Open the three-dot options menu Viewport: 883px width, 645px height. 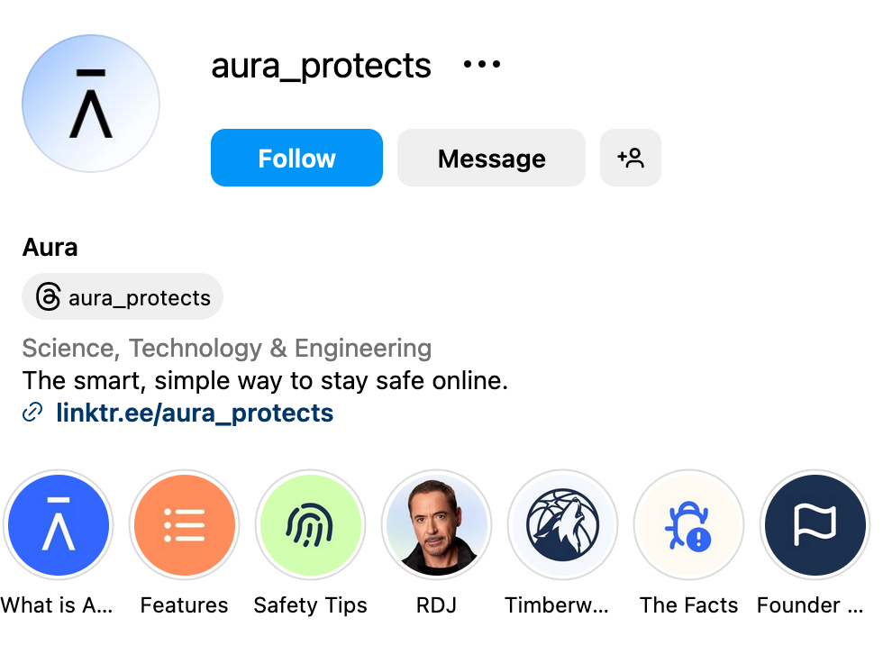(x=482, y=64)
